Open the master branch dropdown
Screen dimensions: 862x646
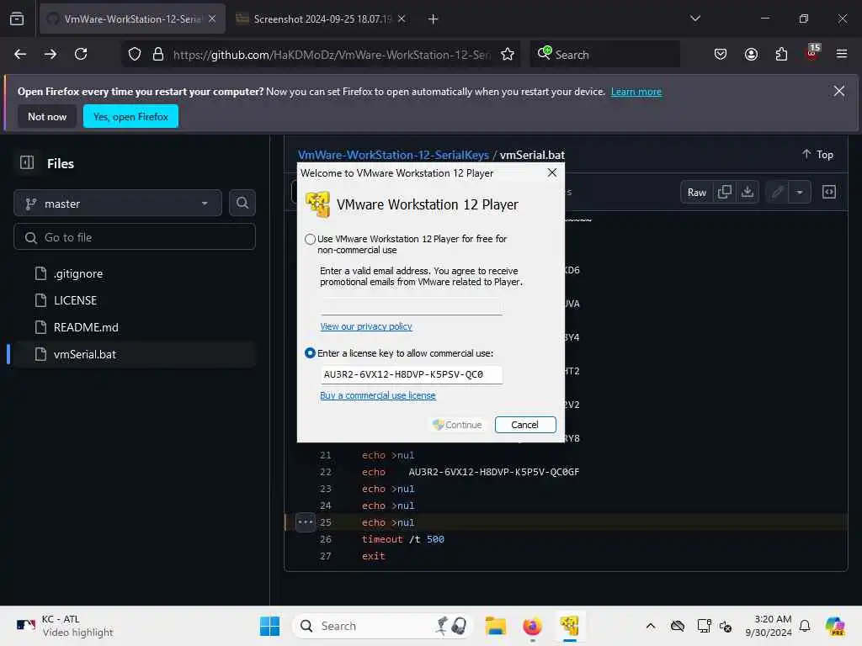(x=118, y=204)
